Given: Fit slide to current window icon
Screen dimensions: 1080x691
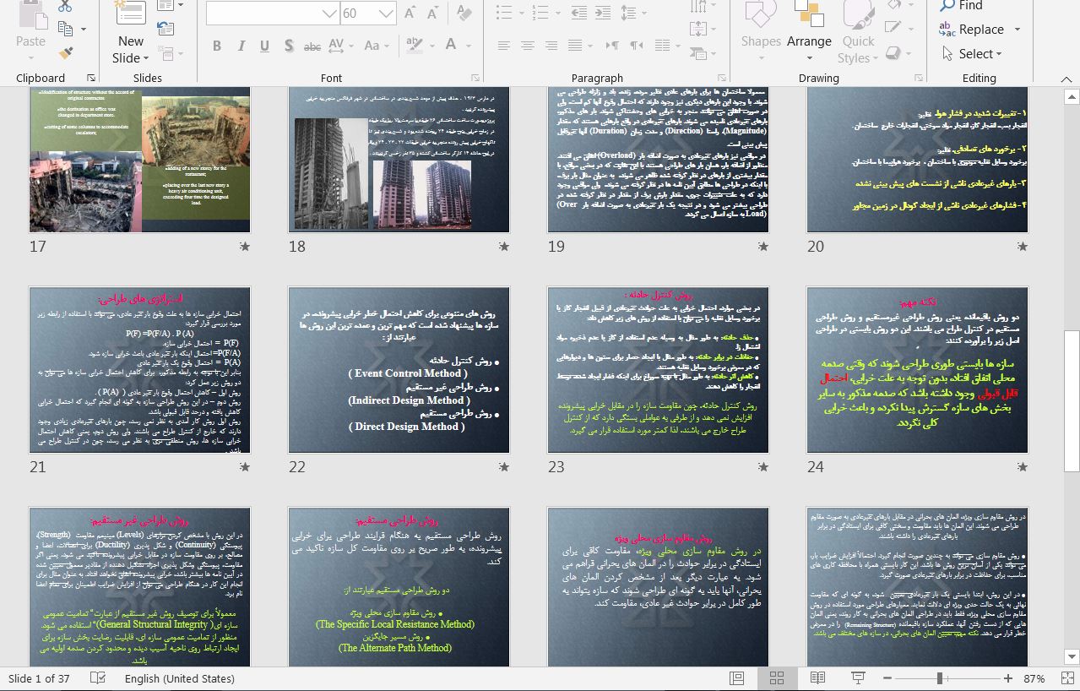Looking at the screenshot, I should [x=1066, y=678].
